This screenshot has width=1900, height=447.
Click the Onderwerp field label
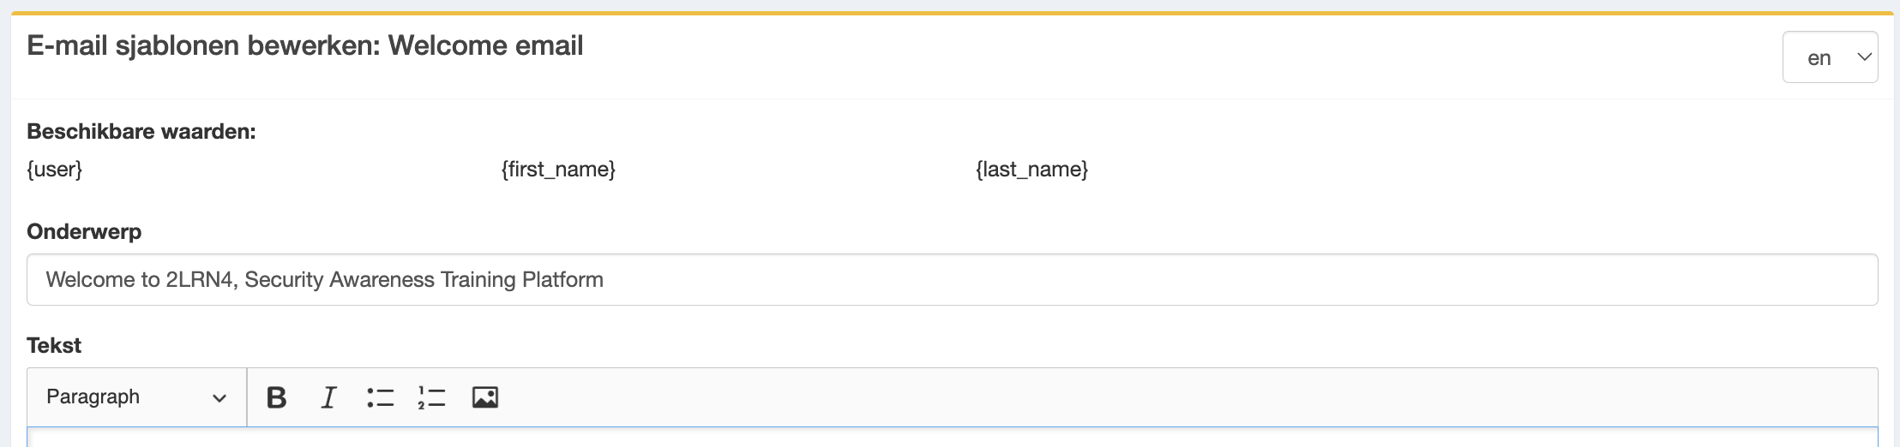click(84, 232)
